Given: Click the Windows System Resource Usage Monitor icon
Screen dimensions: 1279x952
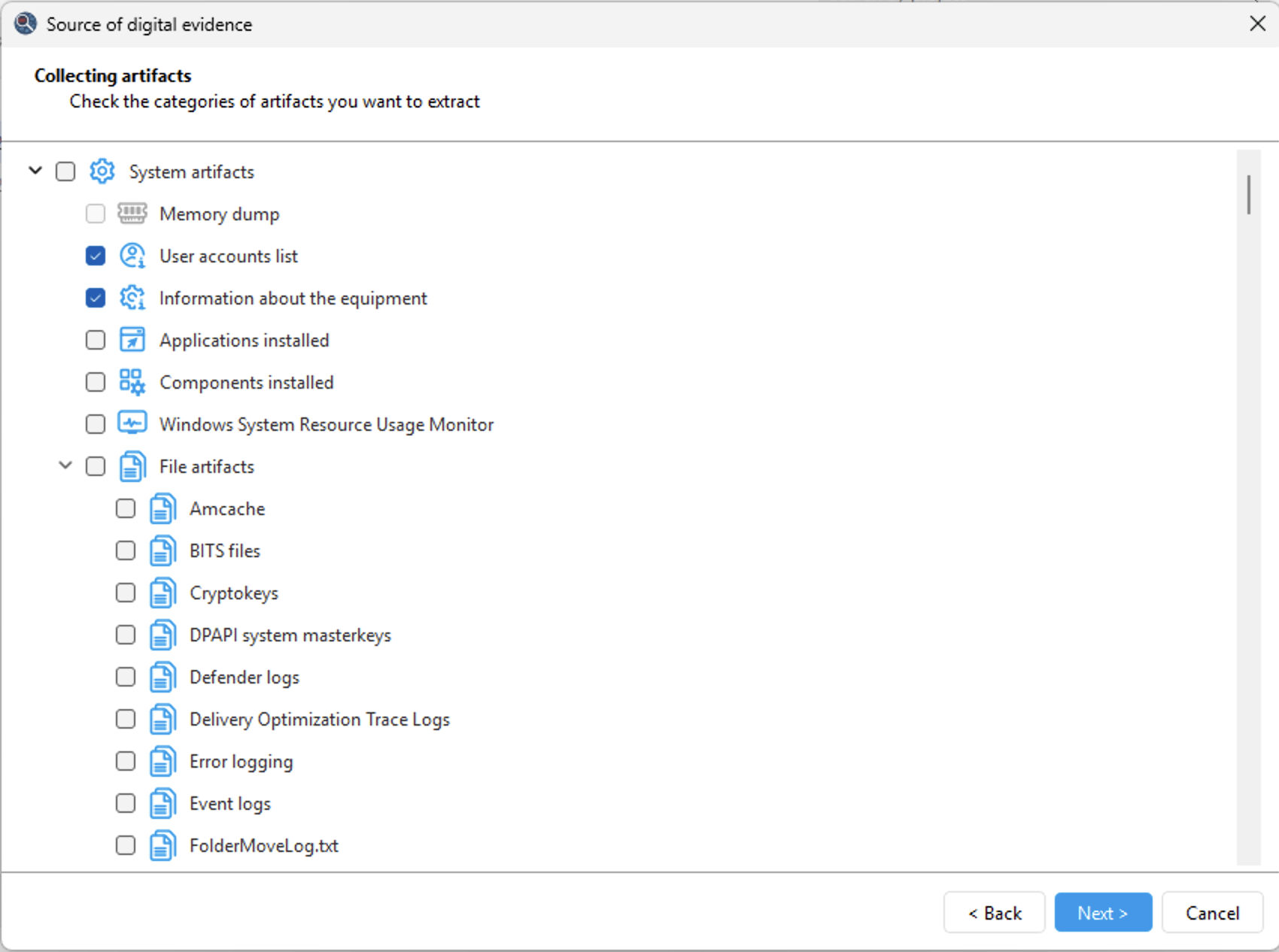Looking at the screenshot, I should point(132,423).
